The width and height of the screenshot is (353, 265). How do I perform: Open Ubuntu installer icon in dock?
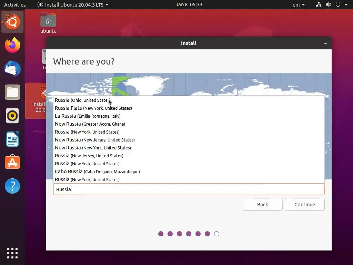point(12,22)
